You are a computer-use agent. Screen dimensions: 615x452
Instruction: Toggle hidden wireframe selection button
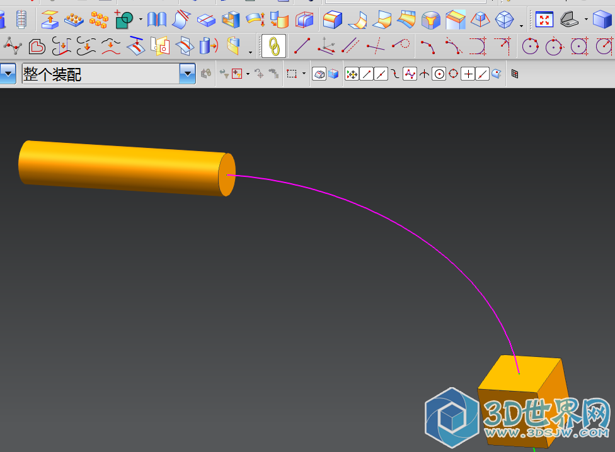tap(319, 74)
